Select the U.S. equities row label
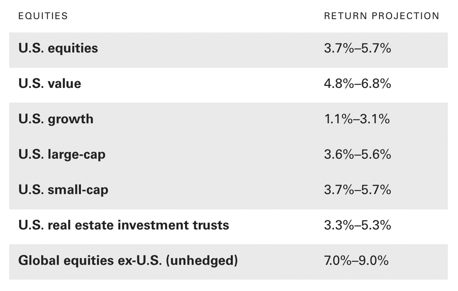 58,48
